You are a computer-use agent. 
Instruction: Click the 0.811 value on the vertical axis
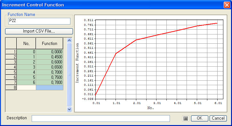click(x=89, y=20)
